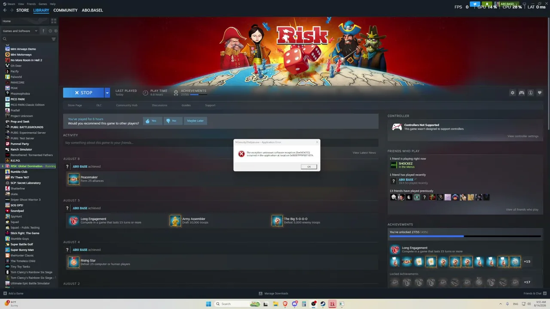Expand the +17 locked achievements
The image size is (550, 309).
click(x=527, y=282)
